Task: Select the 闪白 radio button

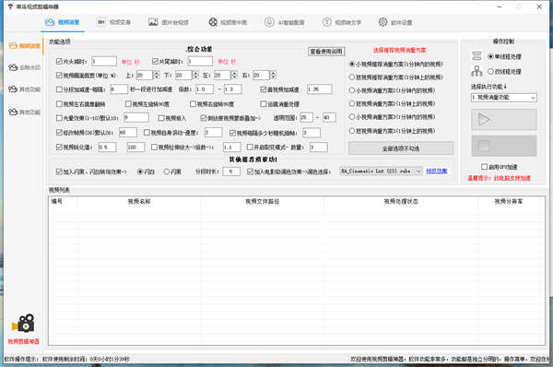Action: tap(140, 172)
